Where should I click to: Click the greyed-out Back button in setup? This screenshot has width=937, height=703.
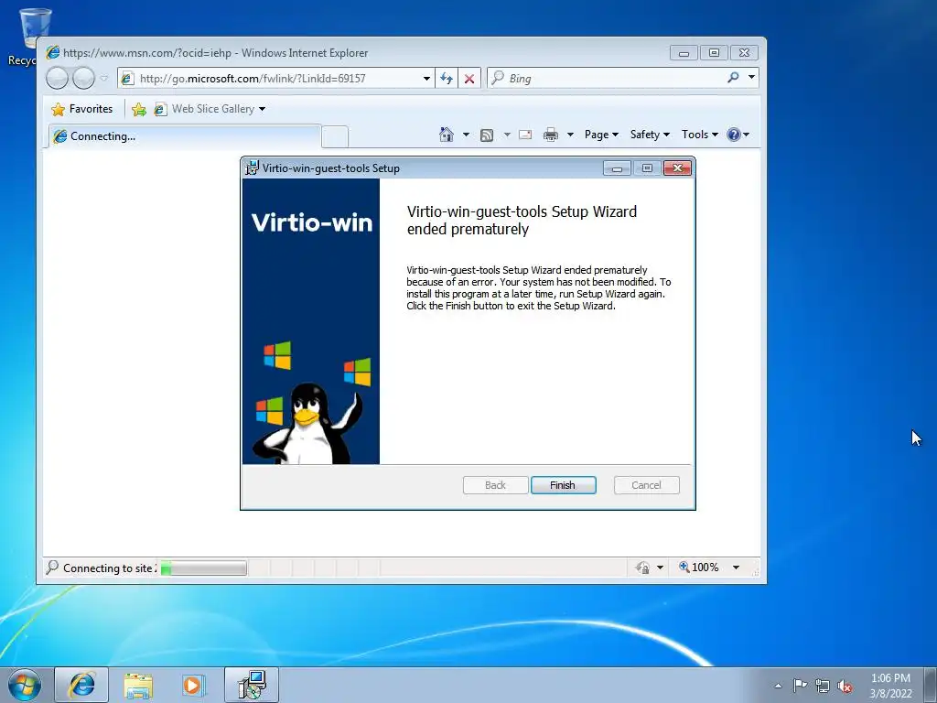(495, 485)
